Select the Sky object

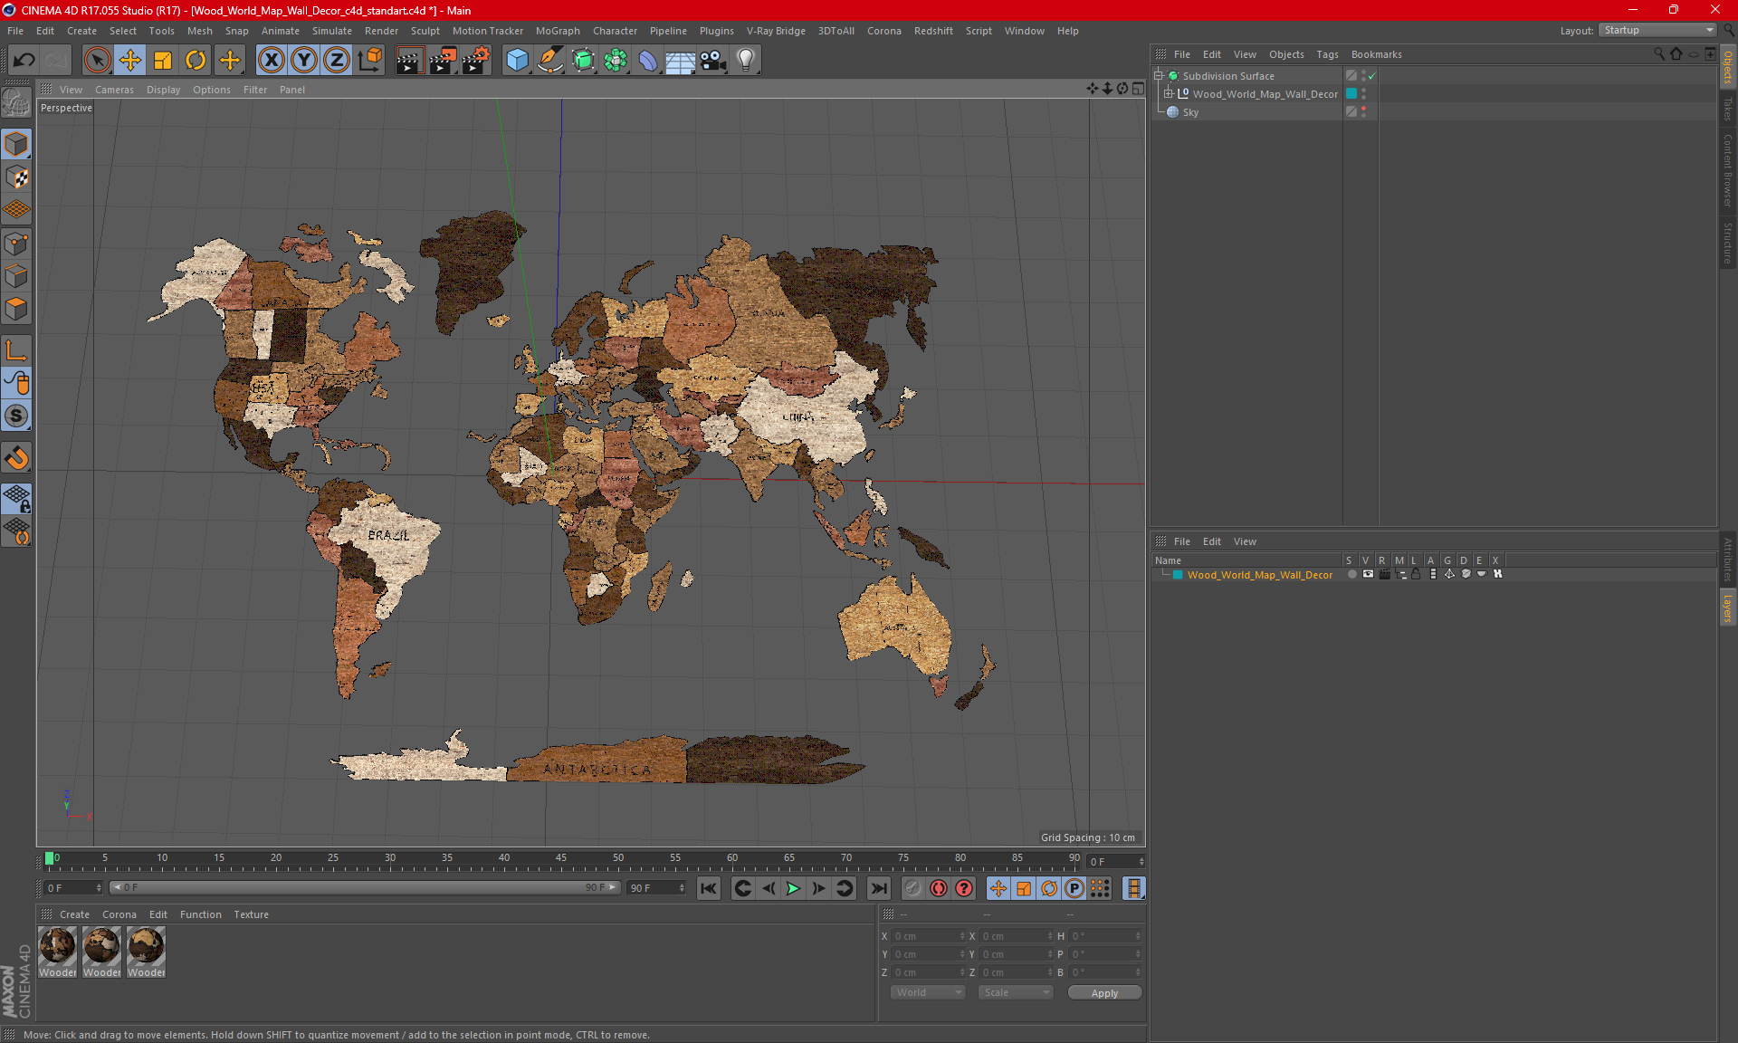[1190, 112]
